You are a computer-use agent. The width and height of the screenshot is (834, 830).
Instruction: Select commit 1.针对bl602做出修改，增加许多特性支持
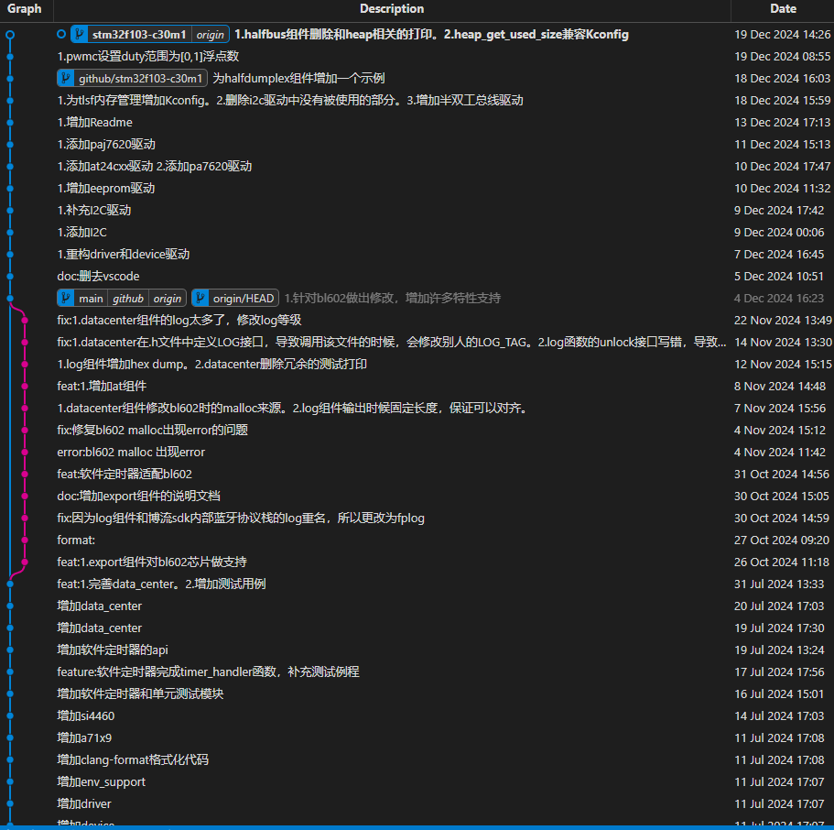click(x=392, y=298)
